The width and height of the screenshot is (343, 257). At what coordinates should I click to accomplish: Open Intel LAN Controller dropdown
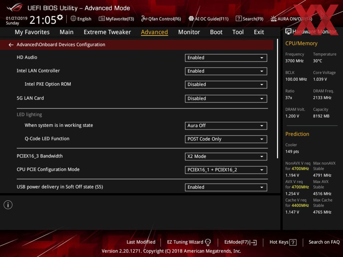(226, 71)
